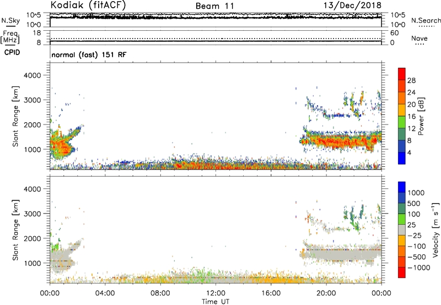
Task: Select the −1000 label on Velocity colorbar
Action: [418, 268]
